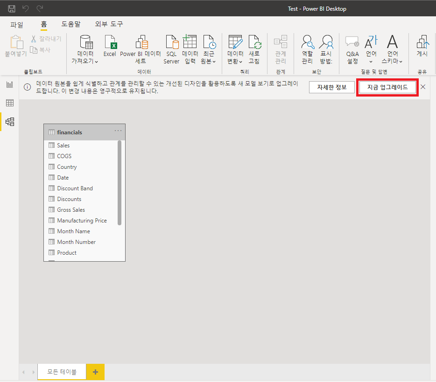Switch to Report view in sidebar
This screenshot has width=436, height=382.
coord(10,84)
